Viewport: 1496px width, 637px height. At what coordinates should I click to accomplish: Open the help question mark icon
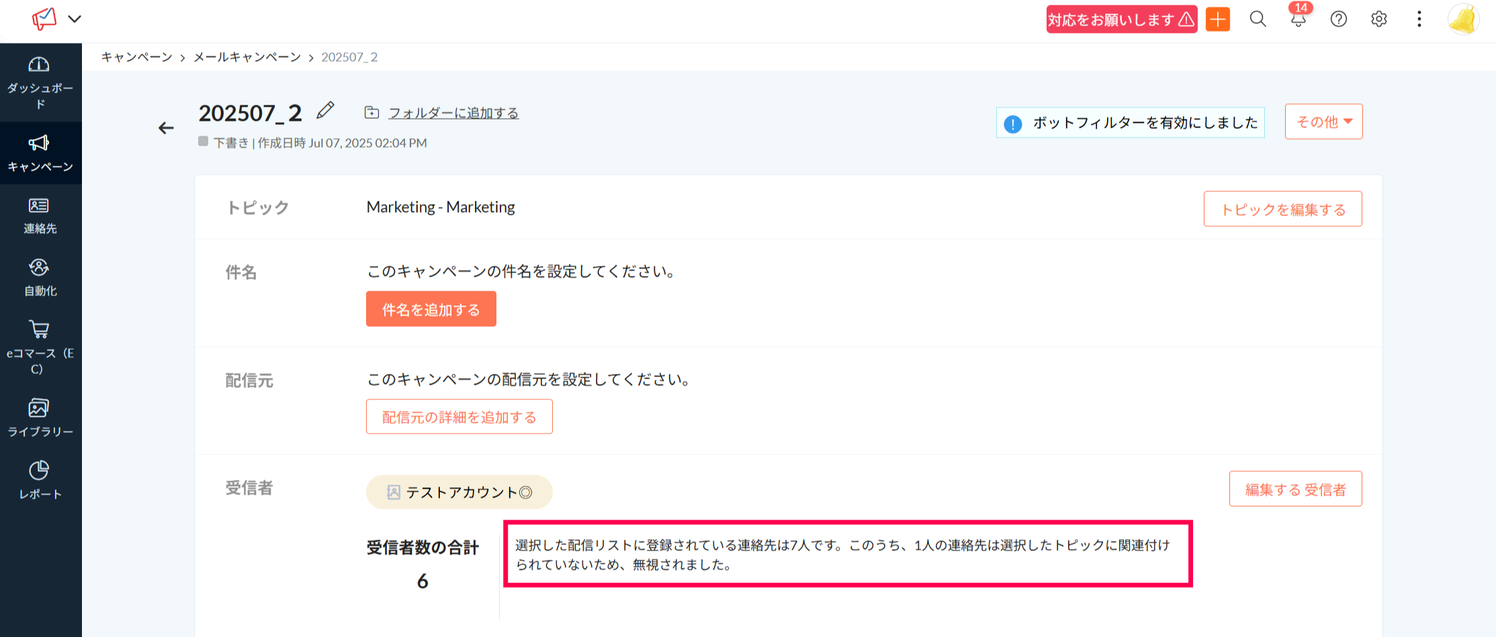pyautogui.click(x=1338, y=19)
